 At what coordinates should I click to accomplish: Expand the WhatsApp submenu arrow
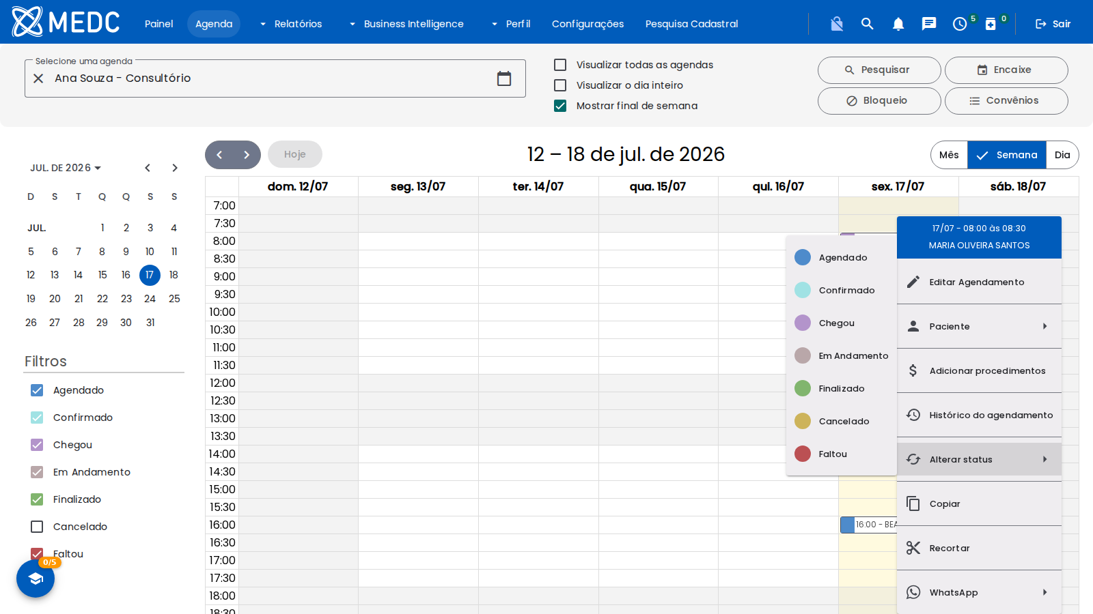pos(1045,592)
